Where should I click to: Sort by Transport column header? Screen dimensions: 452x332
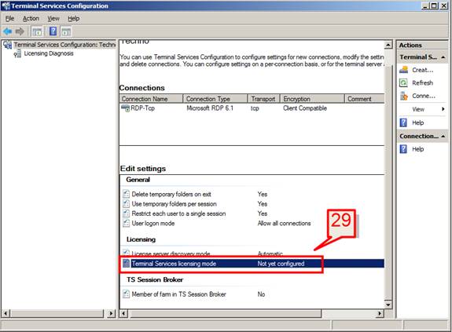(x=264, y=99)
